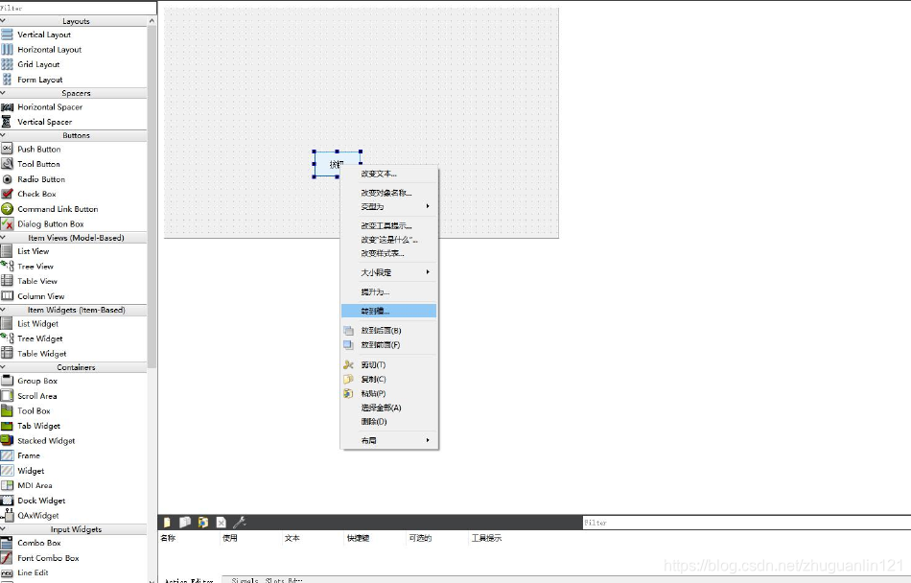Collapse the Input Widgets category
This screenshot has height=583, width=911.
3,529
